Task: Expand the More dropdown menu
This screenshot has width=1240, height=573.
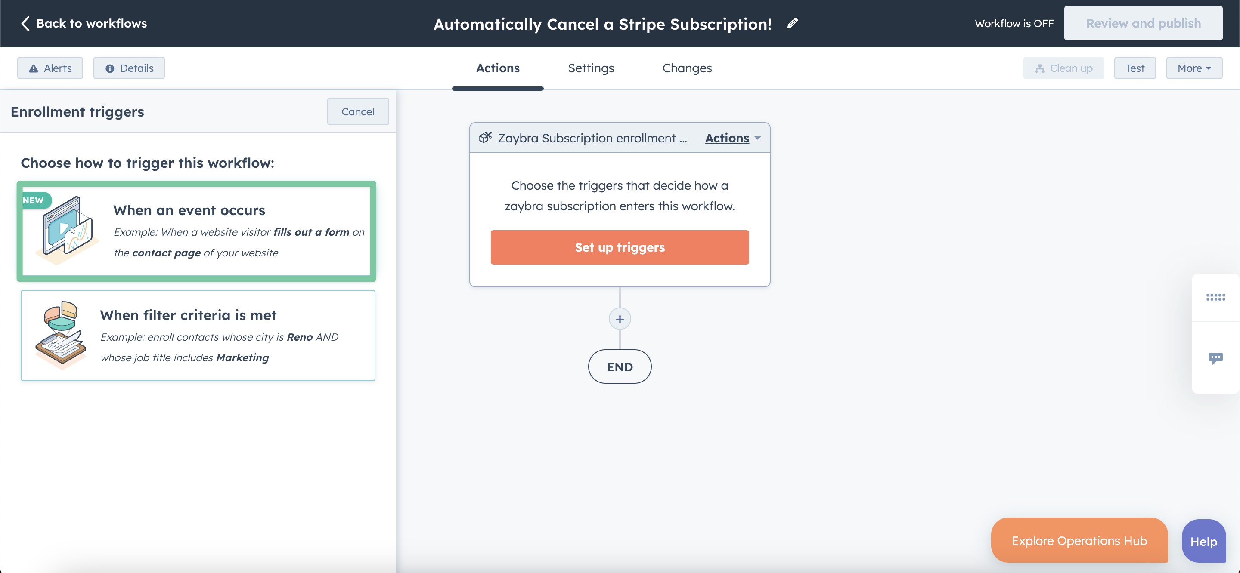Action: (1194, 68)
